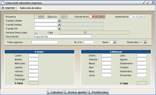Open the Caja dropdown arrow
156x95 pixels.
(x=85, y=33)
